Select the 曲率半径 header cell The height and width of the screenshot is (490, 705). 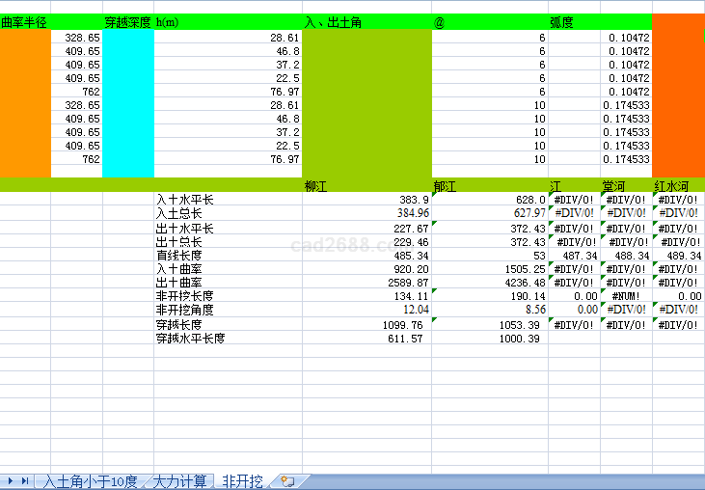(25, 22)
